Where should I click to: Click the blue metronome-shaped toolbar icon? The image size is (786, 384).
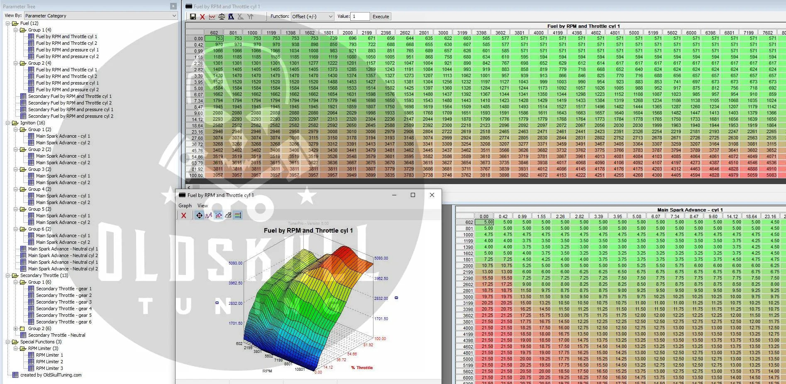tap(231, 17)
